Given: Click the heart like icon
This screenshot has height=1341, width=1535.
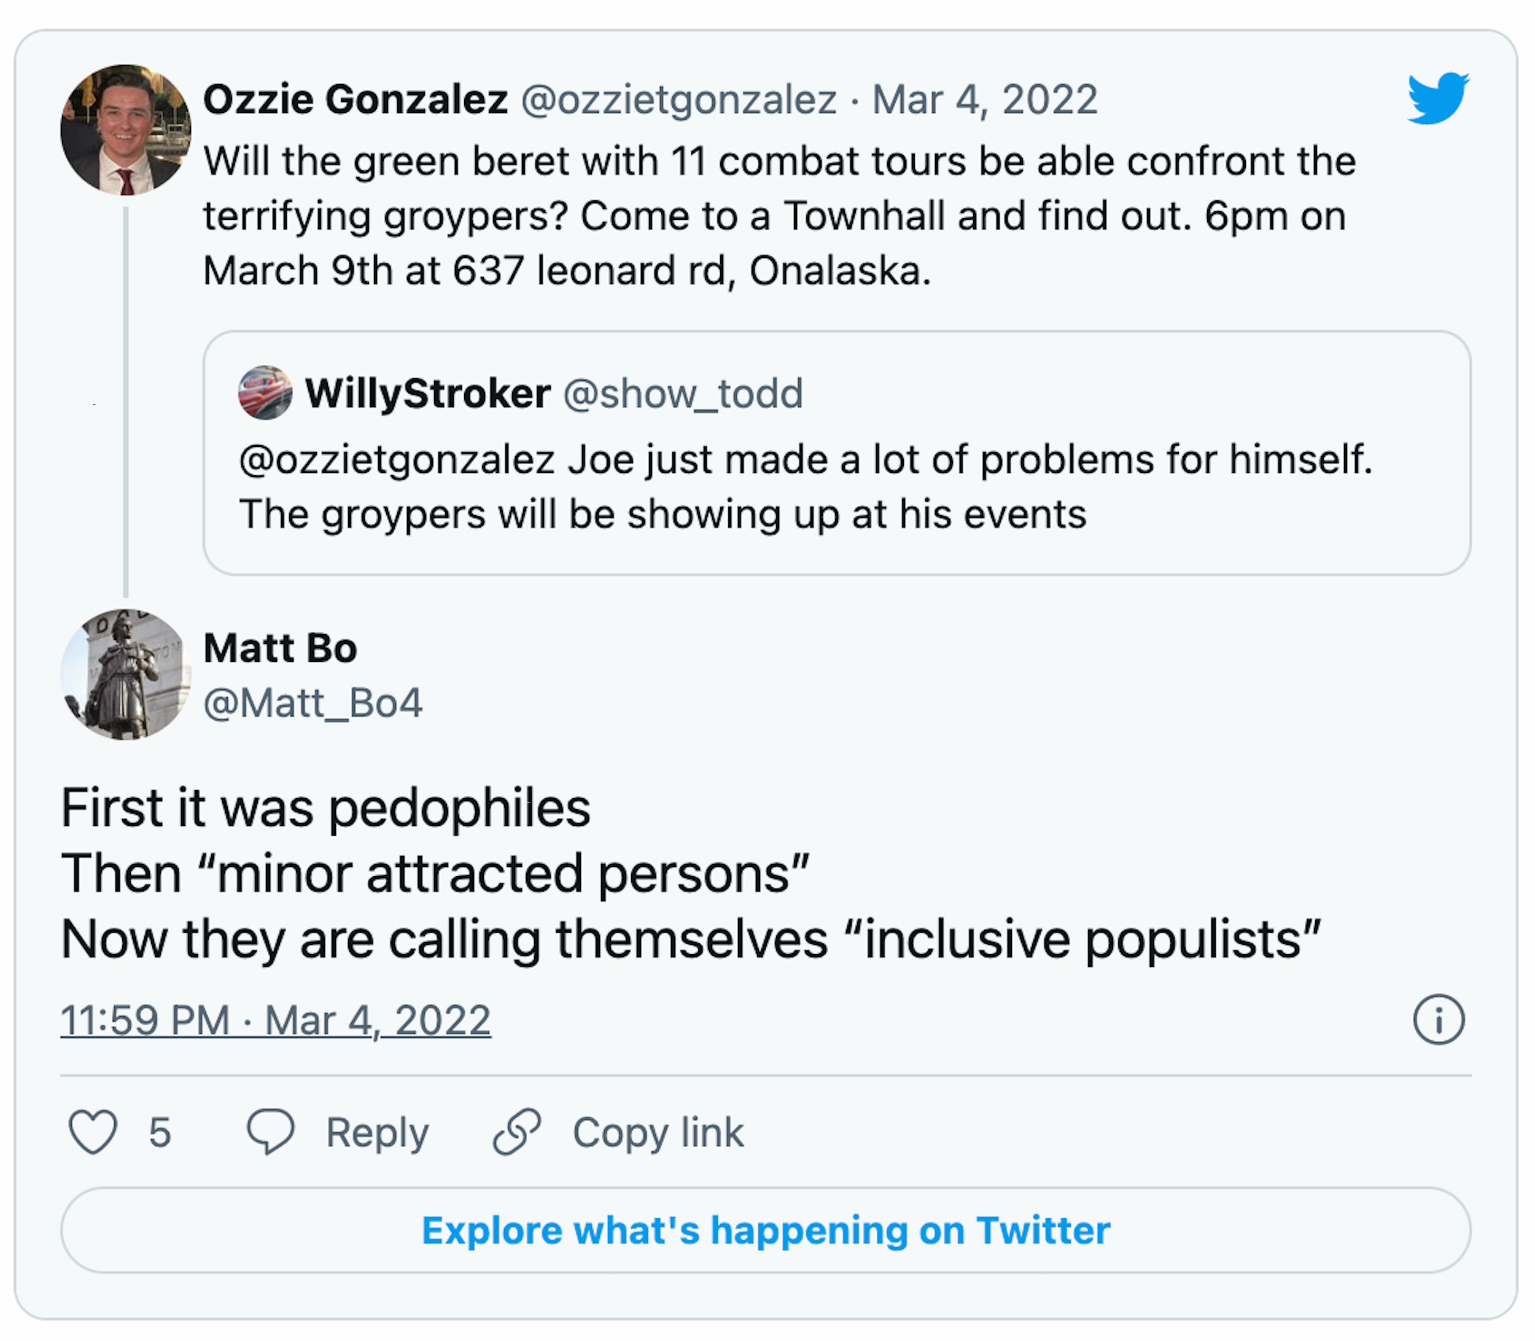Looking at the screenshot, I should click(93, 1132).
